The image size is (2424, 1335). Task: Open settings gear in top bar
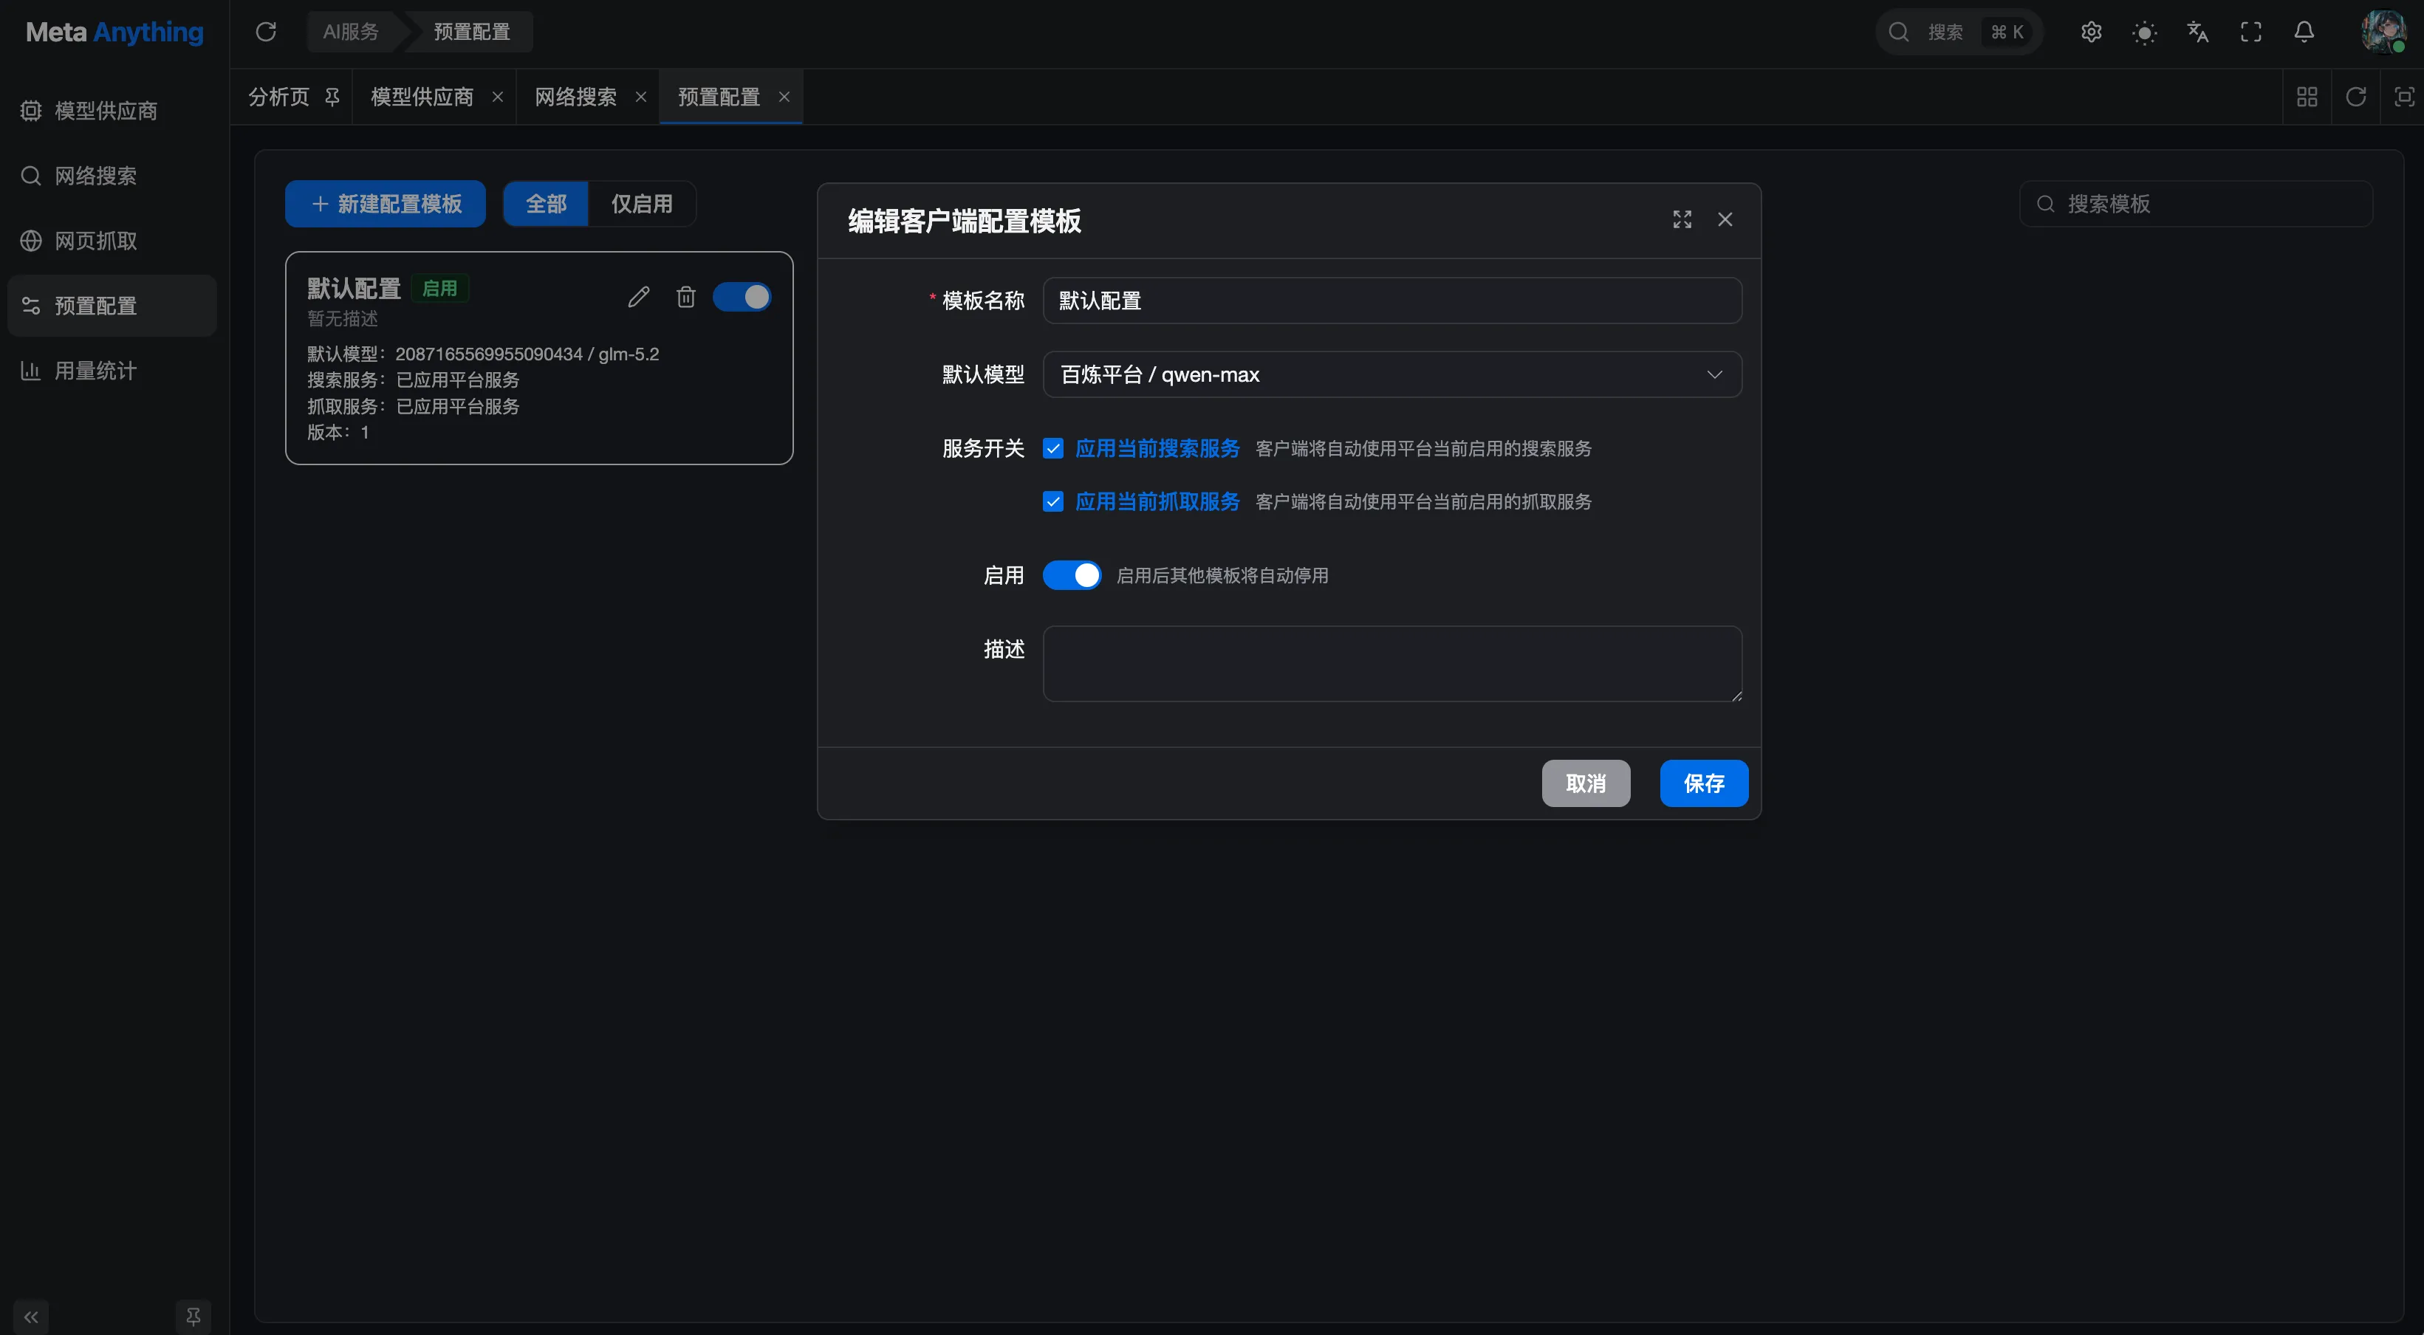click(x=2091, y=32)
